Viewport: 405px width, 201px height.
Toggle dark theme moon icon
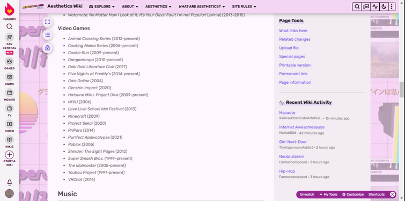(384, 7)
